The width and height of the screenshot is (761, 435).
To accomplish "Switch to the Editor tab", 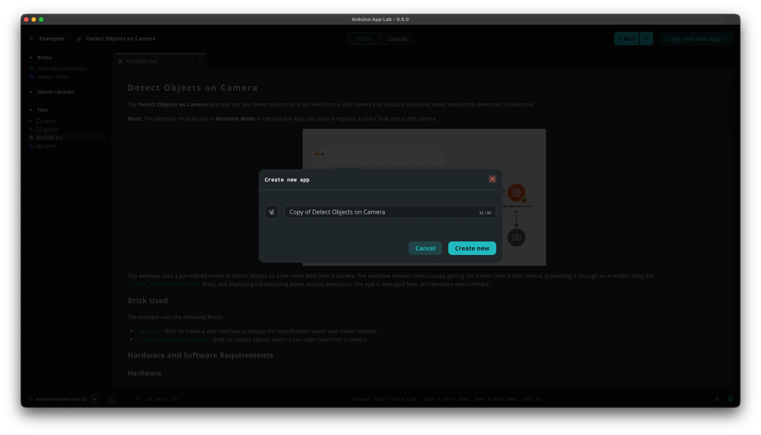I will tap(364, 39).
